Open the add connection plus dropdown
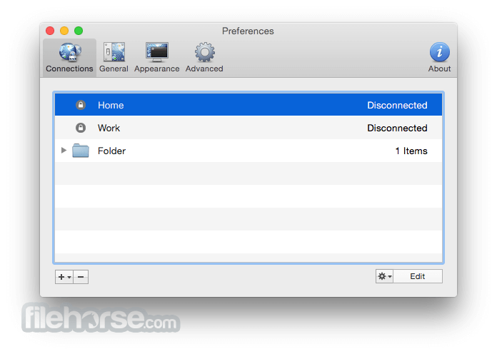 [x=64, y=277]
